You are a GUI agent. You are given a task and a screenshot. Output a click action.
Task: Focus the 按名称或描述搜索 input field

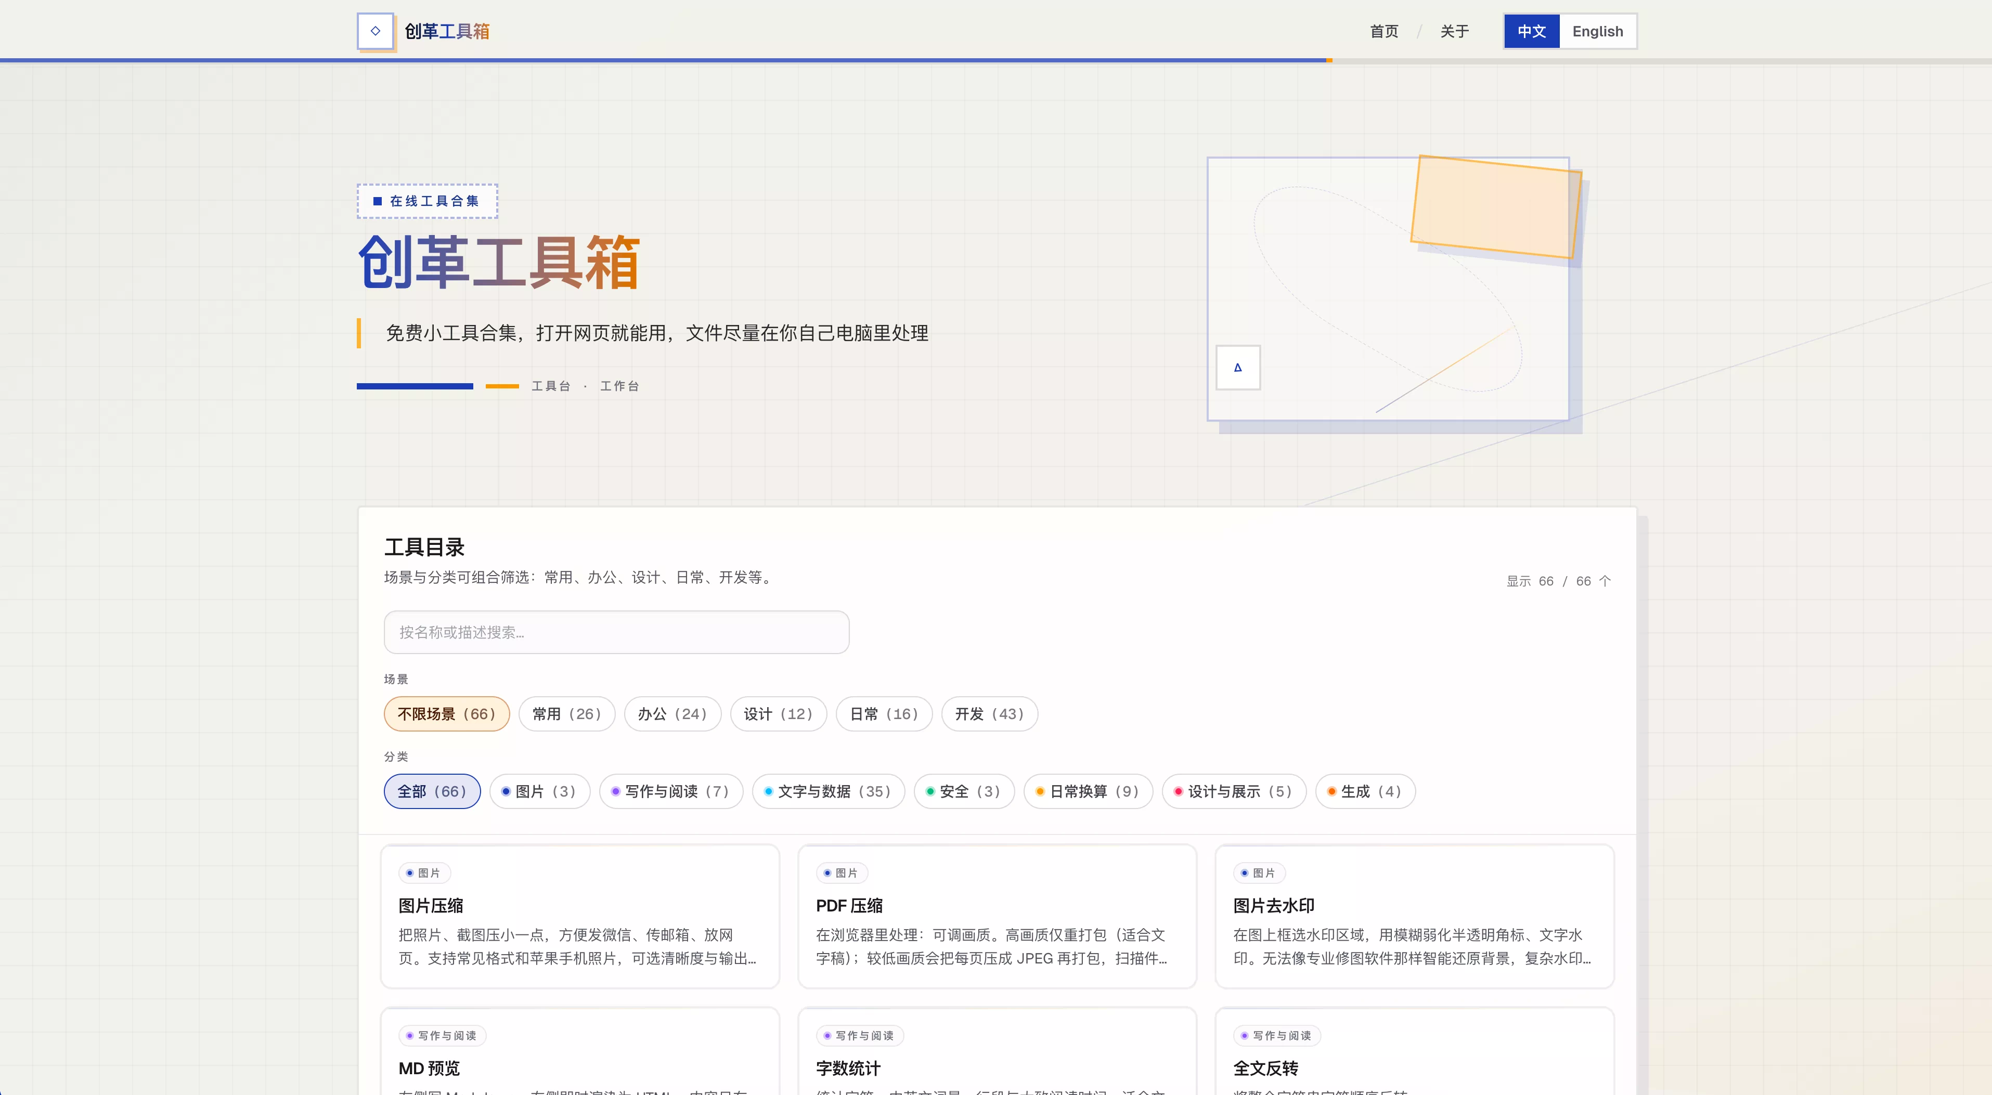click(616, 633)
